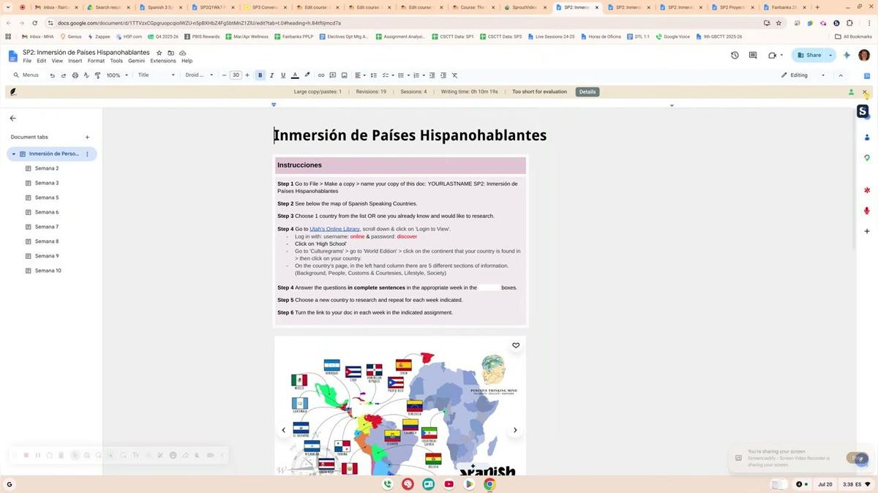Open version history clock icon

[x=735, y=56]
